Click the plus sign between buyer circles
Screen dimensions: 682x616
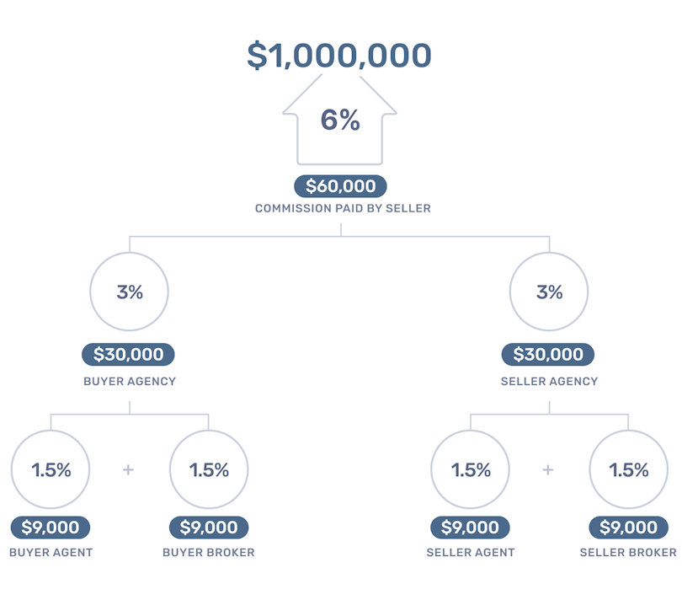tap(128, 469)
